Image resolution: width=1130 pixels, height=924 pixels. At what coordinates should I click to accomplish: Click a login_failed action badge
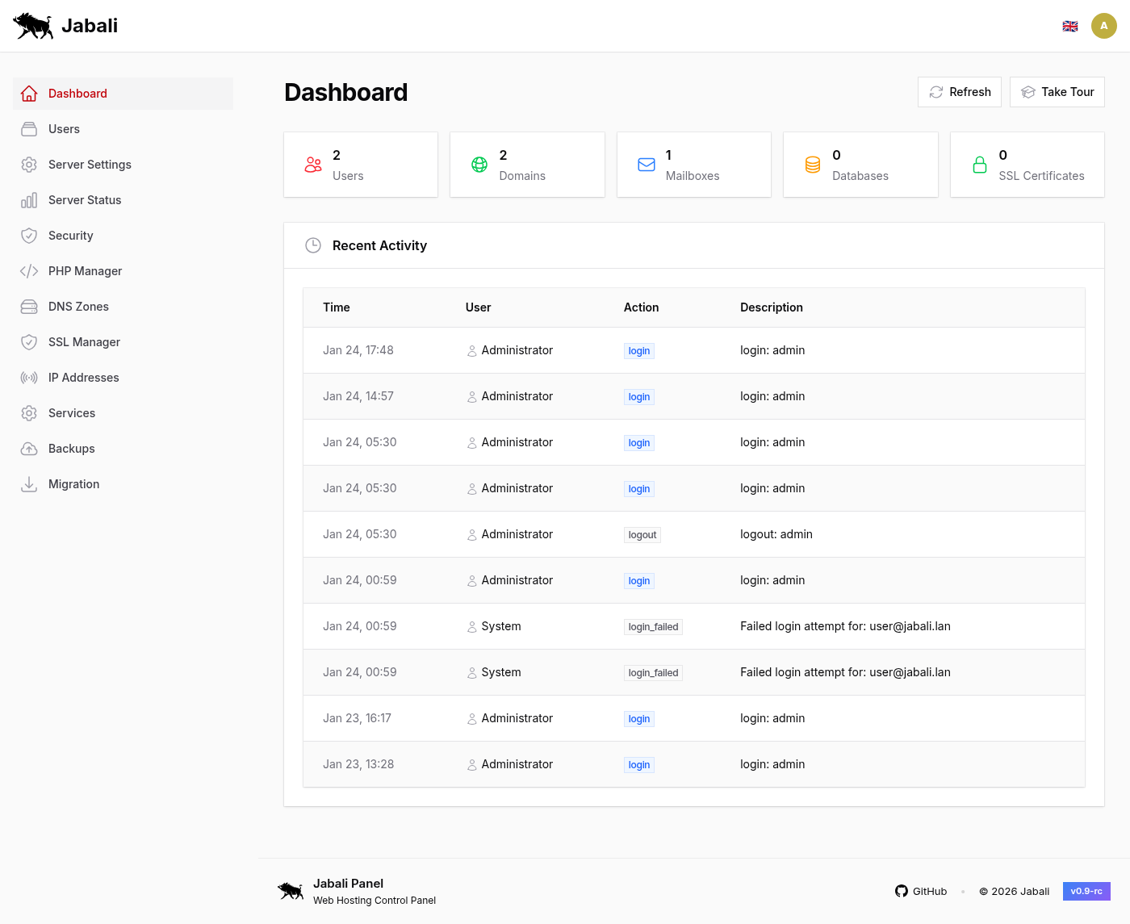point(653,626)
